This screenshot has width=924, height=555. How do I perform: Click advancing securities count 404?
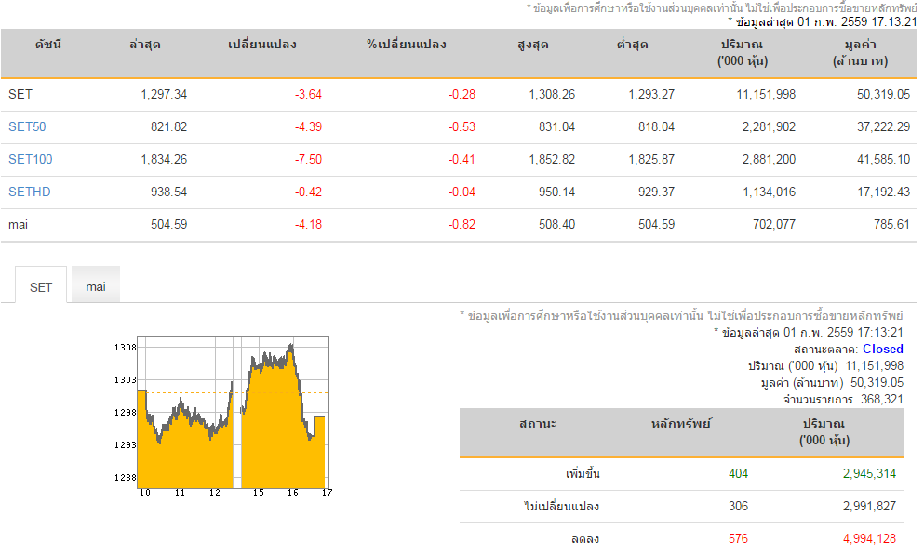pos(738,474)
